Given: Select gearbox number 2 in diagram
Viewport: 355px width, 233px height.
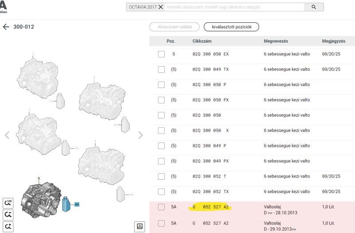Looking at the screenshot, I should point(102,101).
